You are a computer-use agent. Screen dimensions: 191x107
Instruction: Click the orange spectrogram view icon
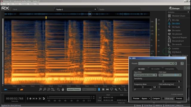[22, 89]
